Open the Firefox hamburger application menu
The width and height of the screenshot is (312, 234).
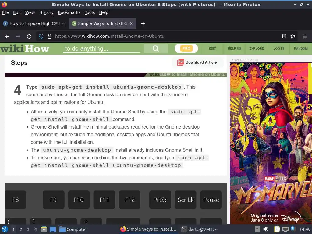[304, 36]
